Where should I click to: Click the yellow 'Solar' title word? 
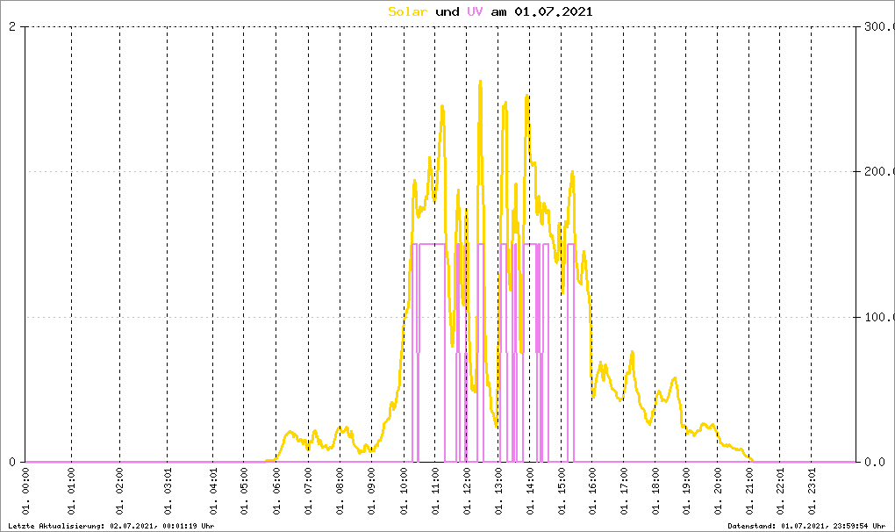(407, 11)
